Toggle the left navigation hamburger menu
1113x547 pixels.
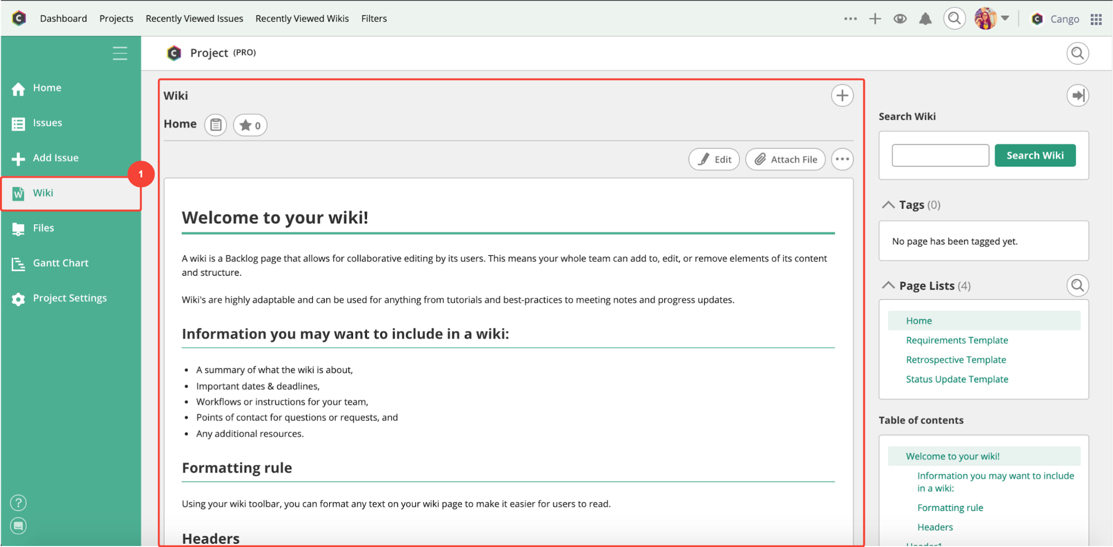[120, 53]
